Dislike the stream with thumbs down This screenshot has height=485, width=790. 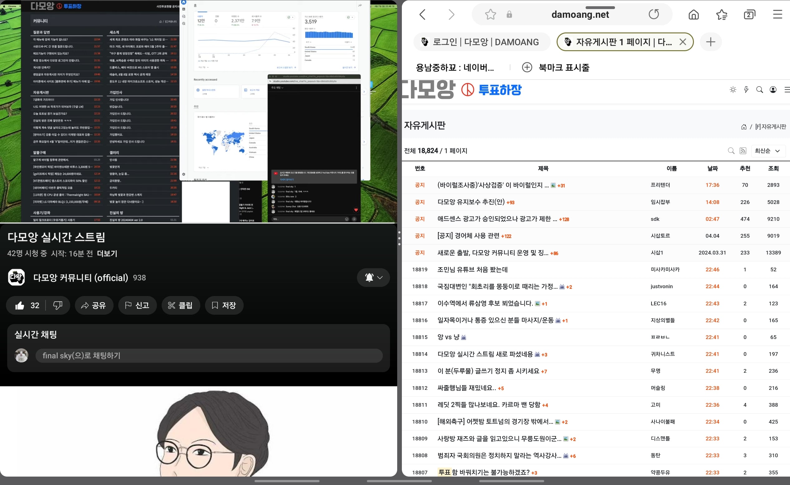(x=57, y=305)
